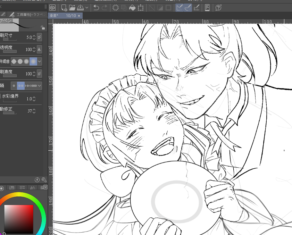292x235 pixels.
Task: Pick a shade in the red saturation square
Action: point(19,219)
